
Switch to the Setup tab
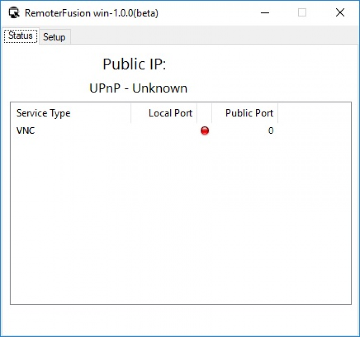coord(54,37)
